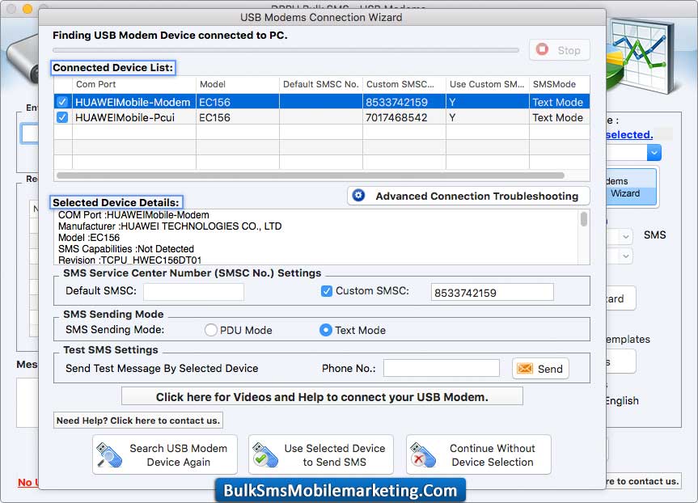Image resolution: width=698 pixels, height=503 pixels.
Task: Uncheck the HUAWEIMobile-Pcui row checkbox
Action: point(62,117)
